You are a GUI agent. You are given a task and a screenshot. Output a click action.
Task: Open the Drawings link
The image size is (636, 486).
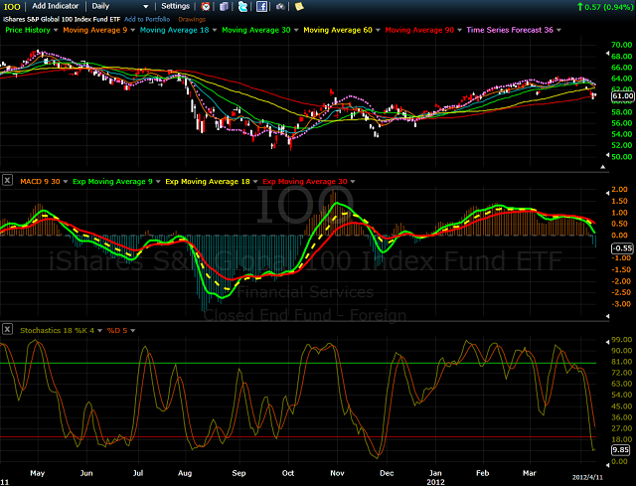pos(192,19)
